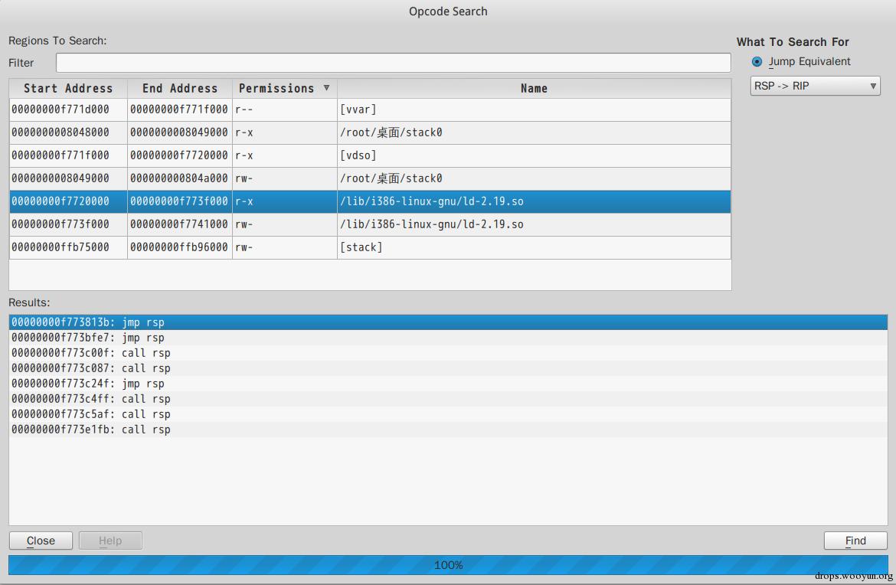
Task: Select the rw- ld-2.19.so region row
Action: point(370,224)
